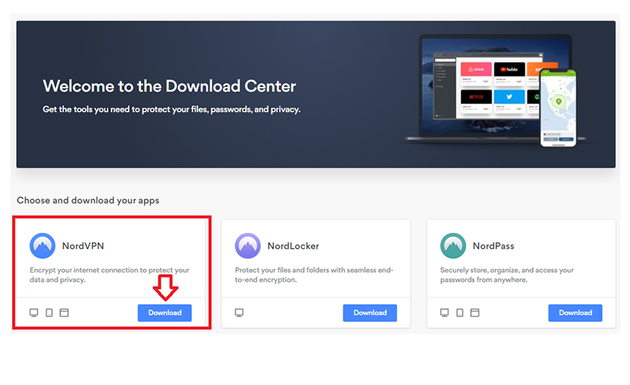
Task: Select mobile platform icon on NordVPN card
Action: click(x=49, y=313)
